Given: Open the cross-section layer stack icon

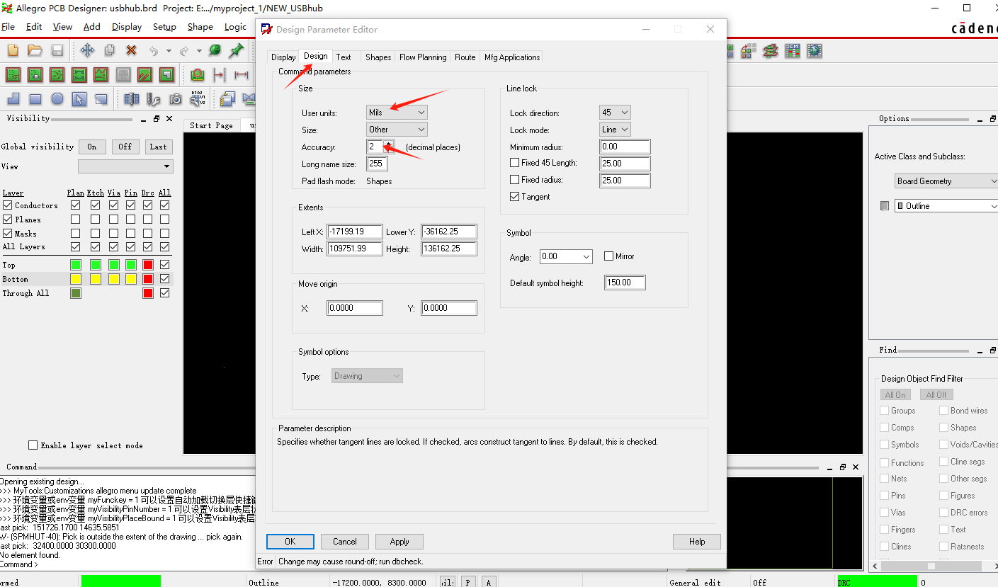Looking at the screenshot, I should [x=771, y=50].
